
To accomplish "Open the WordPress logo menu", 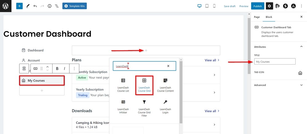I will (6, 6).
